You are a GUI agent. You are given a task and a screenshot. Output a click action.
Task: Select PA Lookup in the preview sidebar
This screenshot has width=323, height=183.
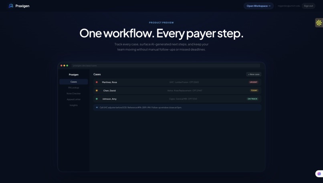click(x=74, y=88)
